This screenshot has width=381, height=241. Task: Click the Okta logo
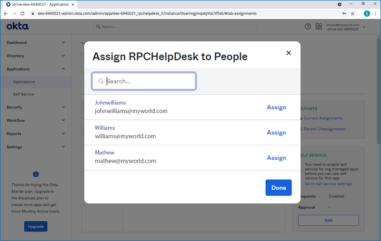click(x=18, y=27)
